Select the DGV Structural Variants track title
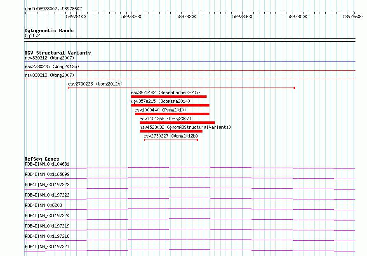Image resolution: width=367 pixels, height=256 pixels. 58,53
